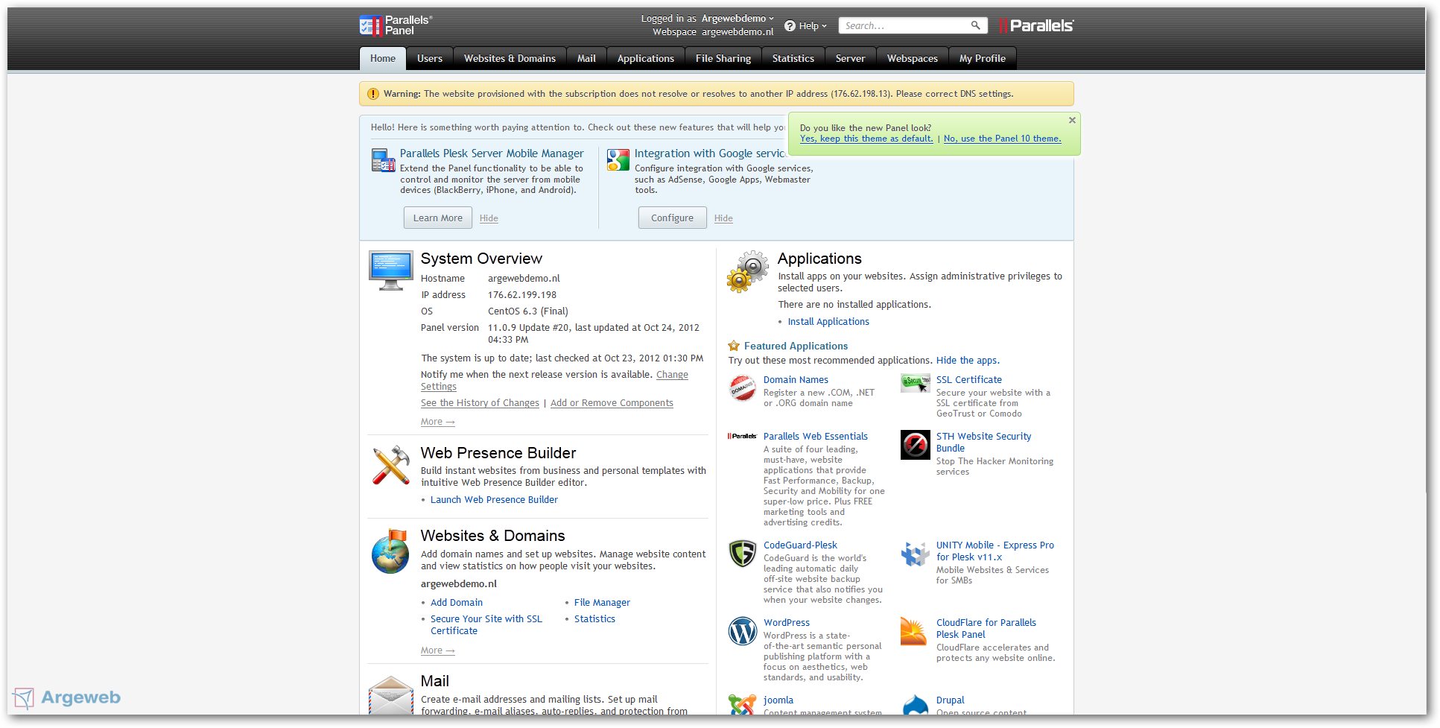Open the Home tab
The height and width of the screenshot is (728, 1440).
pos(383,58)
